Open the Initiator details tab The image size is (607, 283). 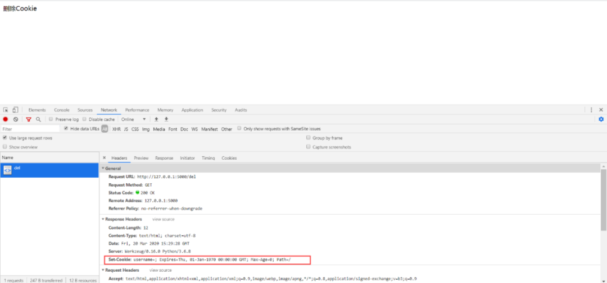point(187,158)
